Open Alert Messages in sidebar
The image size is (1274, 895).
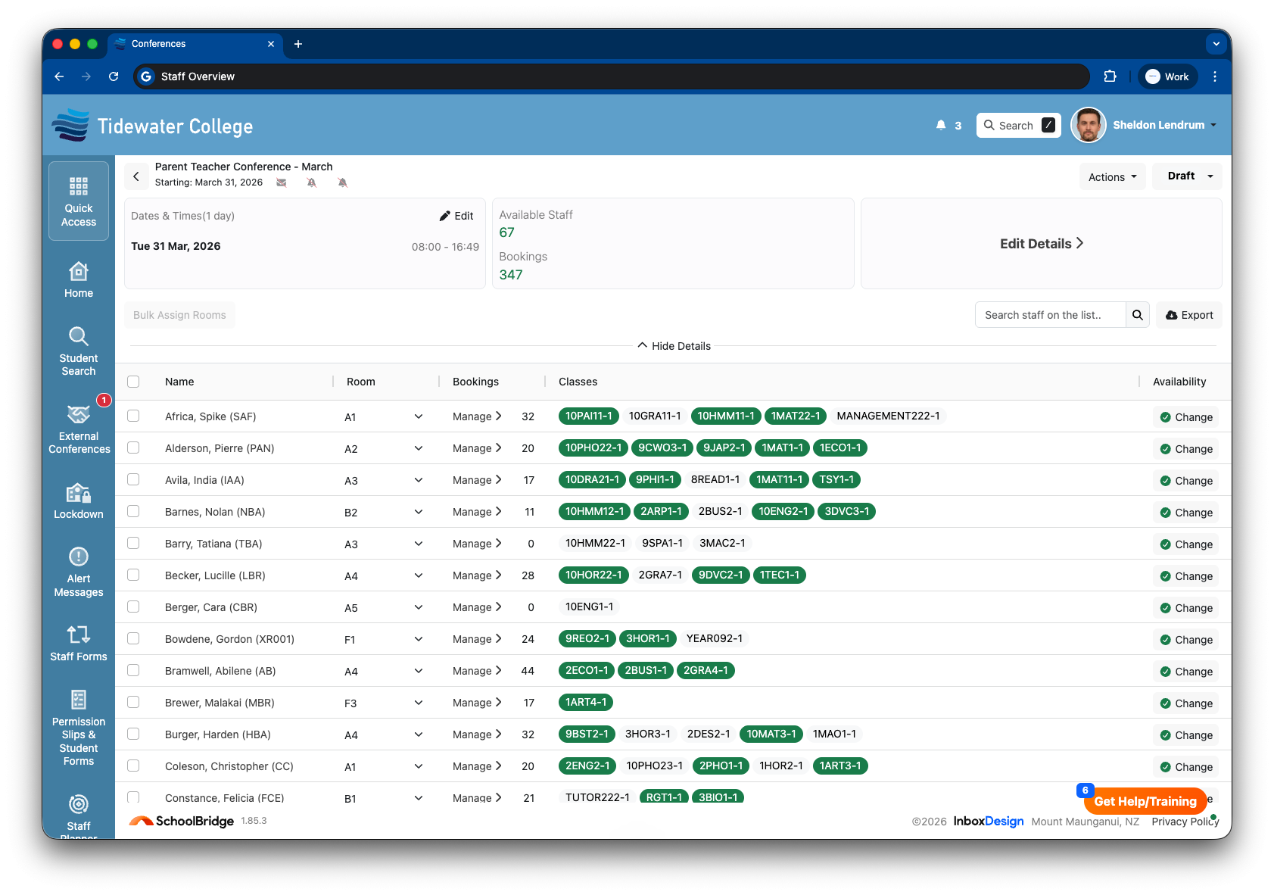[x=79, y=572]
